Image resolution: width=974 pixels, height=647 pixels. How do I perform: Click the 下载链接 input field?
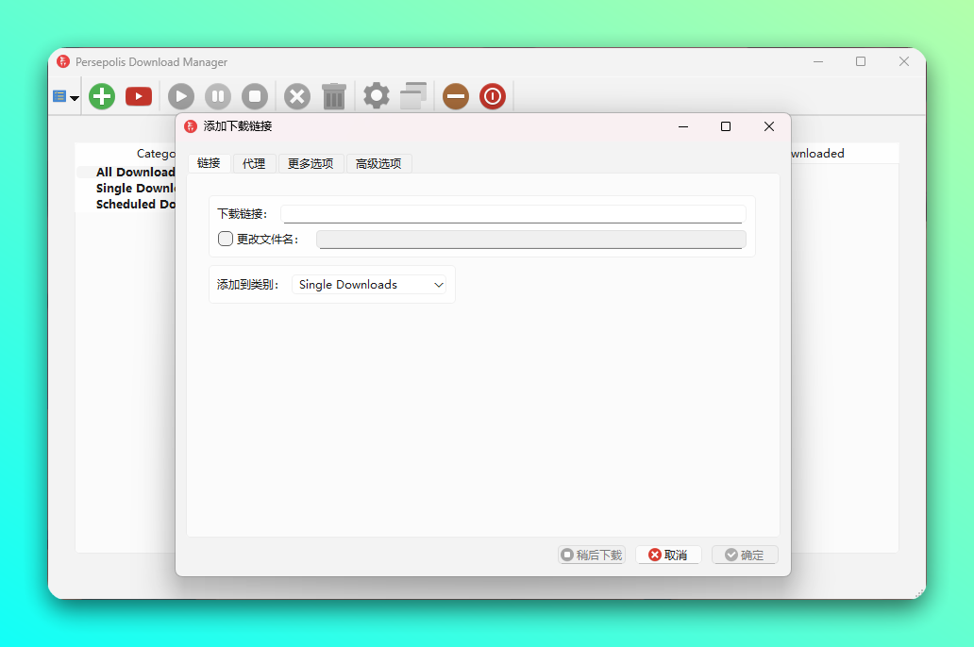[x=512, y=214]
